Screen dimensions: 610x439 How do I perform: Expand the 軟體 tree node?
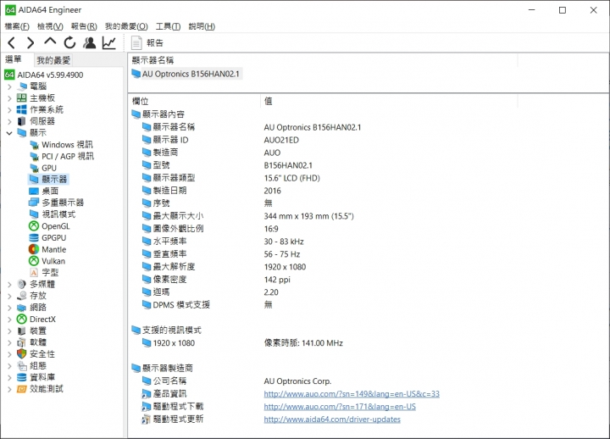coord(9,342)
